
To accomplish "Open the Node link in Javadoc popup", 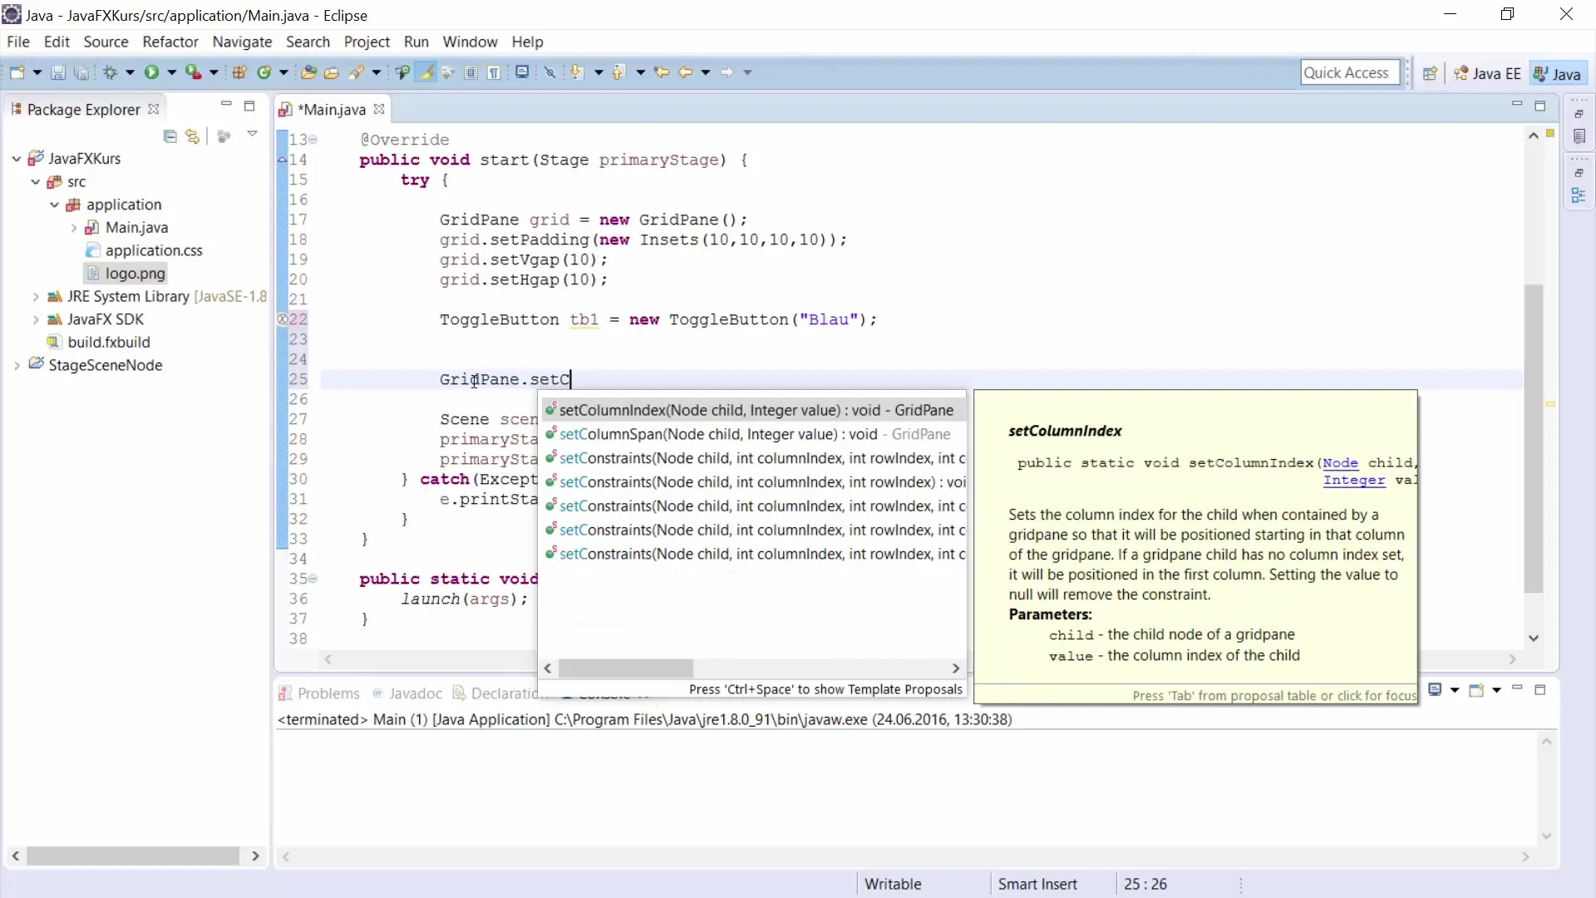I will 1340,463.
